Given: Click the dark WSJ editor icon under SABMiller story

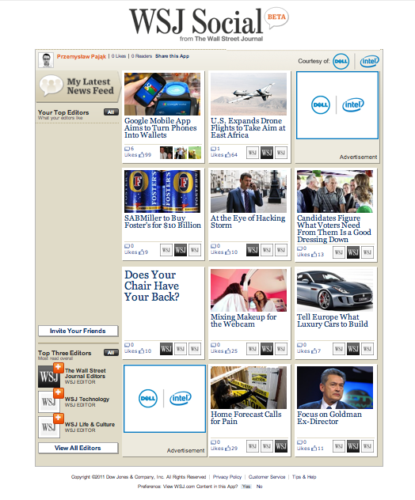Looking at the screenshot, I should point(181,250).
